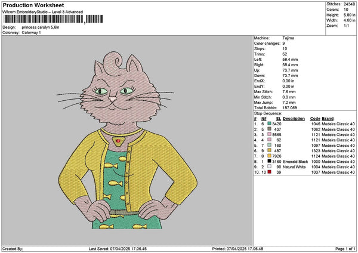Click the Stitches value '24348'
This screenshot has height=253, width=358.
click(349, 4)
